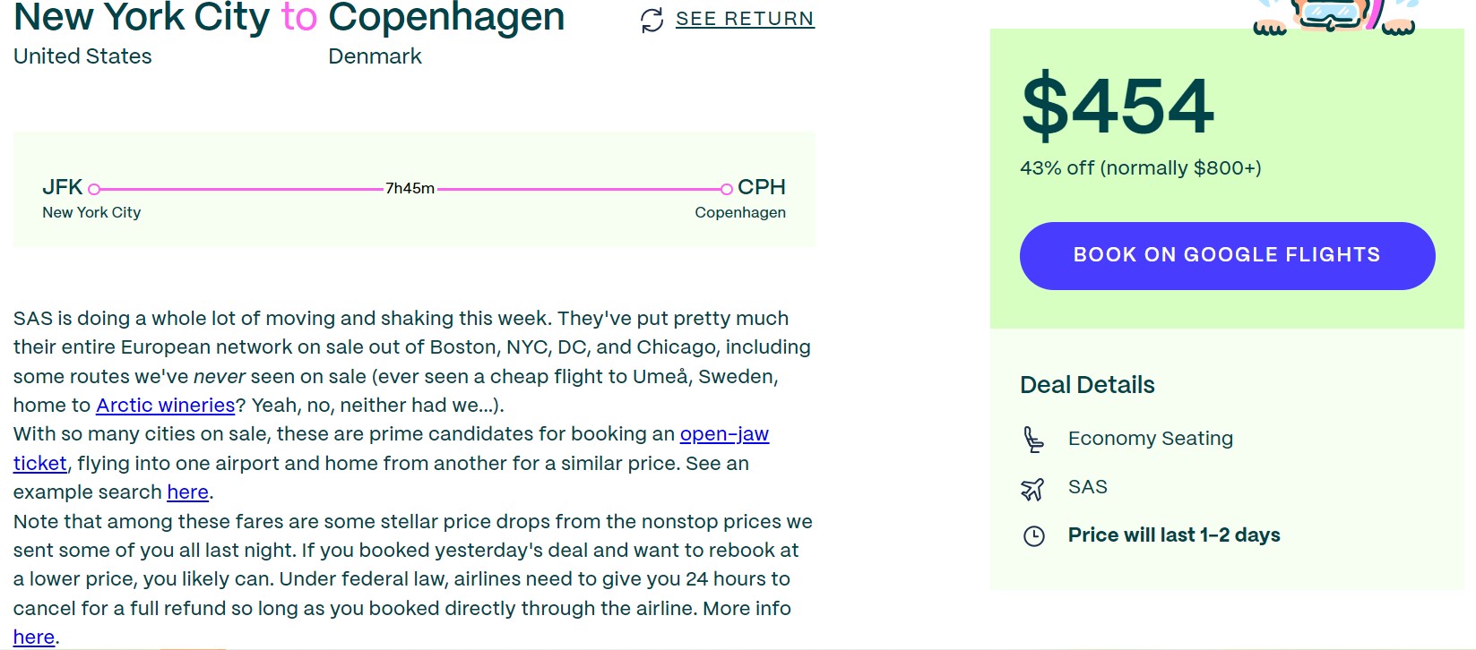Select the economy seat icon in Deal Details

click(x=1035, y=438)
